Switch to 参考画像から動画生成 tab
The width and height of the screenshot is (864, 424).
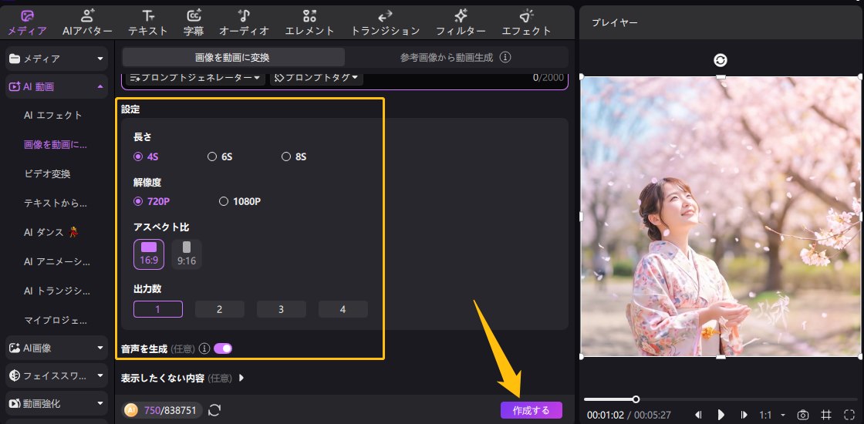pyautogui.click(x=456, y=57)
